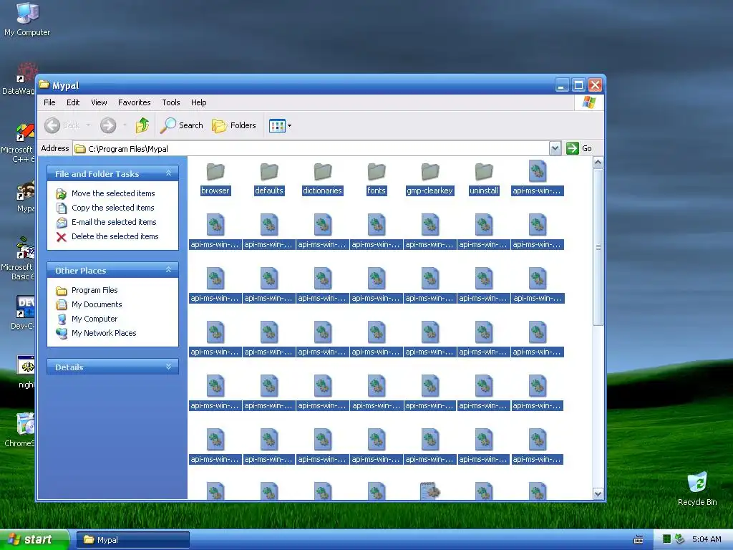Click the tray icon next to the clock

[x=680, y=539]
